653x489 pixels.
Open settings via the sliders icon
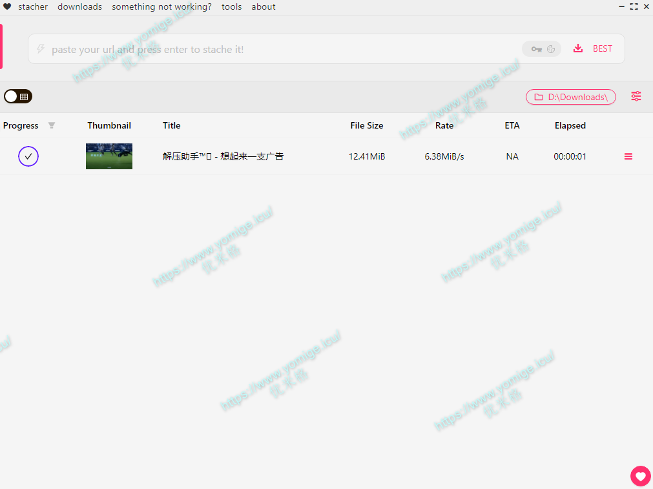click(x=636, y=96)
